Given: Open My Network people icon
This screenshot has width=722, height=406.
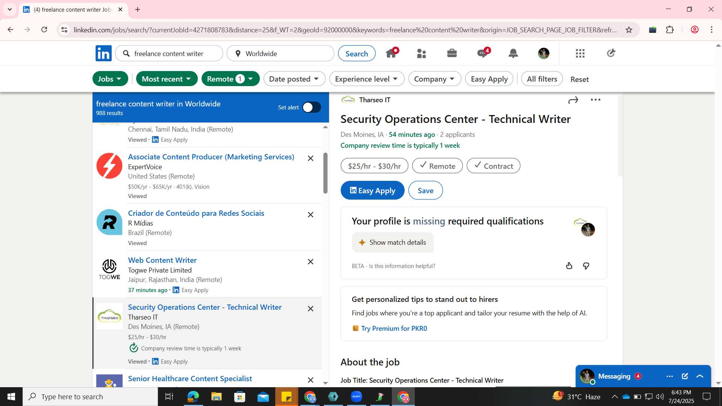Looking at the screenshot, I should tap(422, 53).
